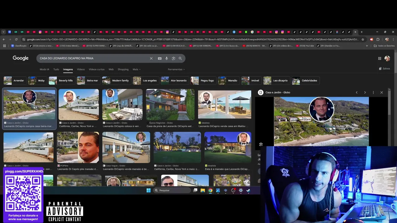Open the (9338) YouTube bookmark

click(305, 46)
